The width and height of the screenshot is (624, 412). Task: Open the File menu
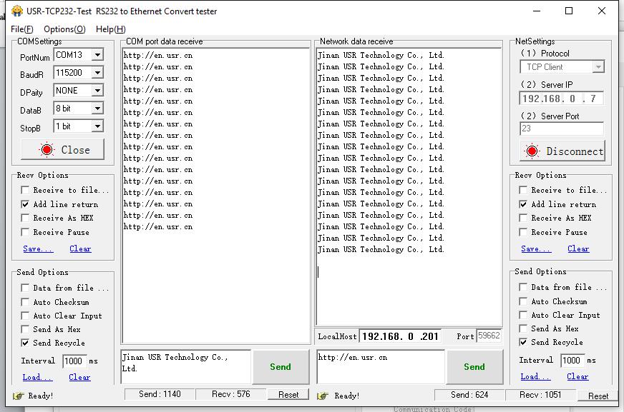pos(22,29)
